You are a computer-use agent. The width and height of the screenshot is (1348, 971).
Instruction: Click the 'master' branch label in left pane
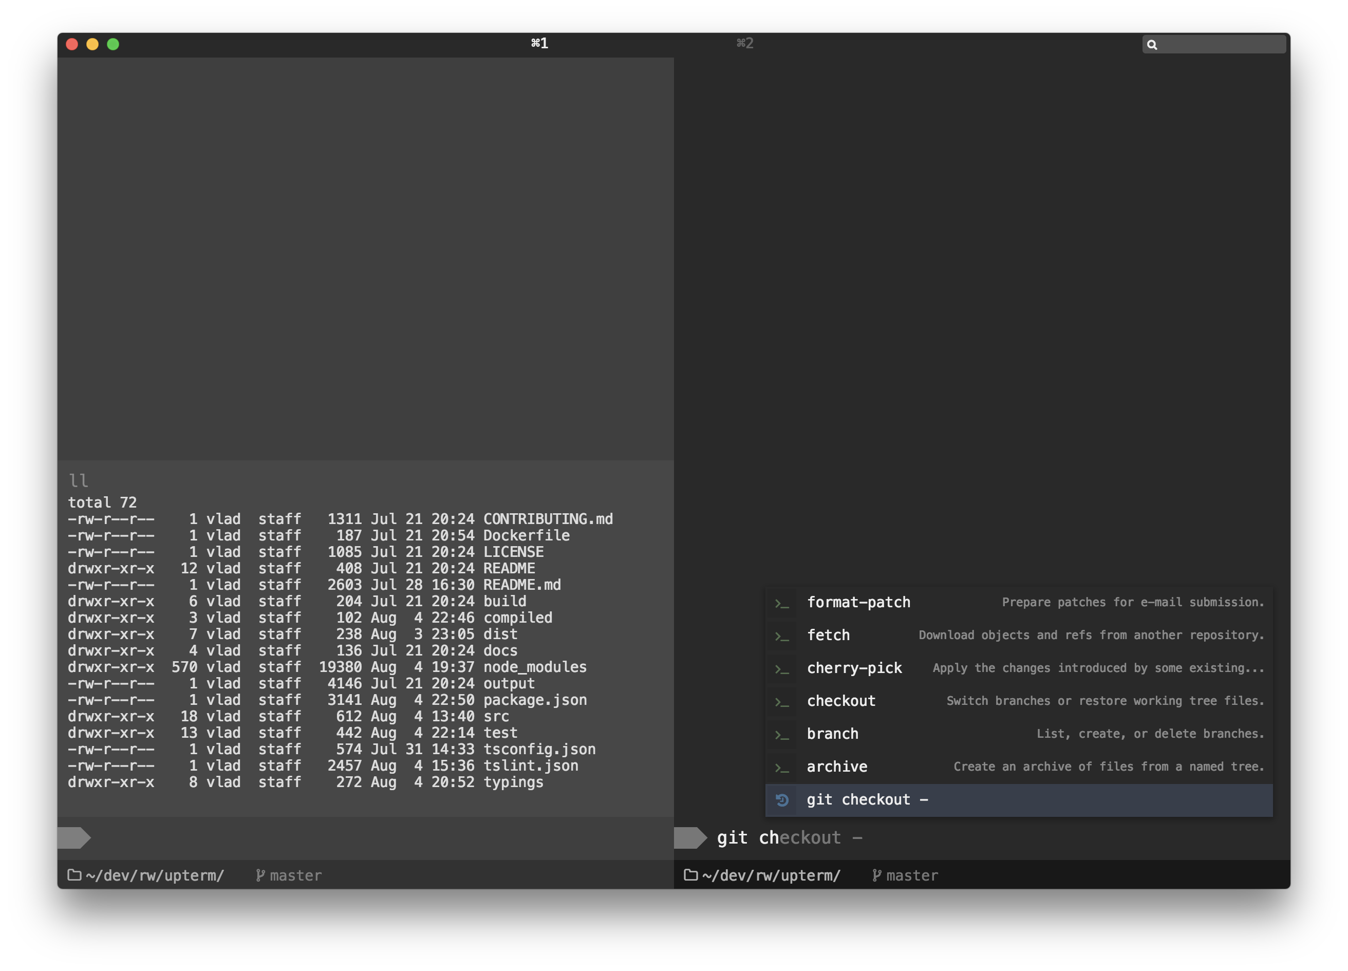(295, 875)
